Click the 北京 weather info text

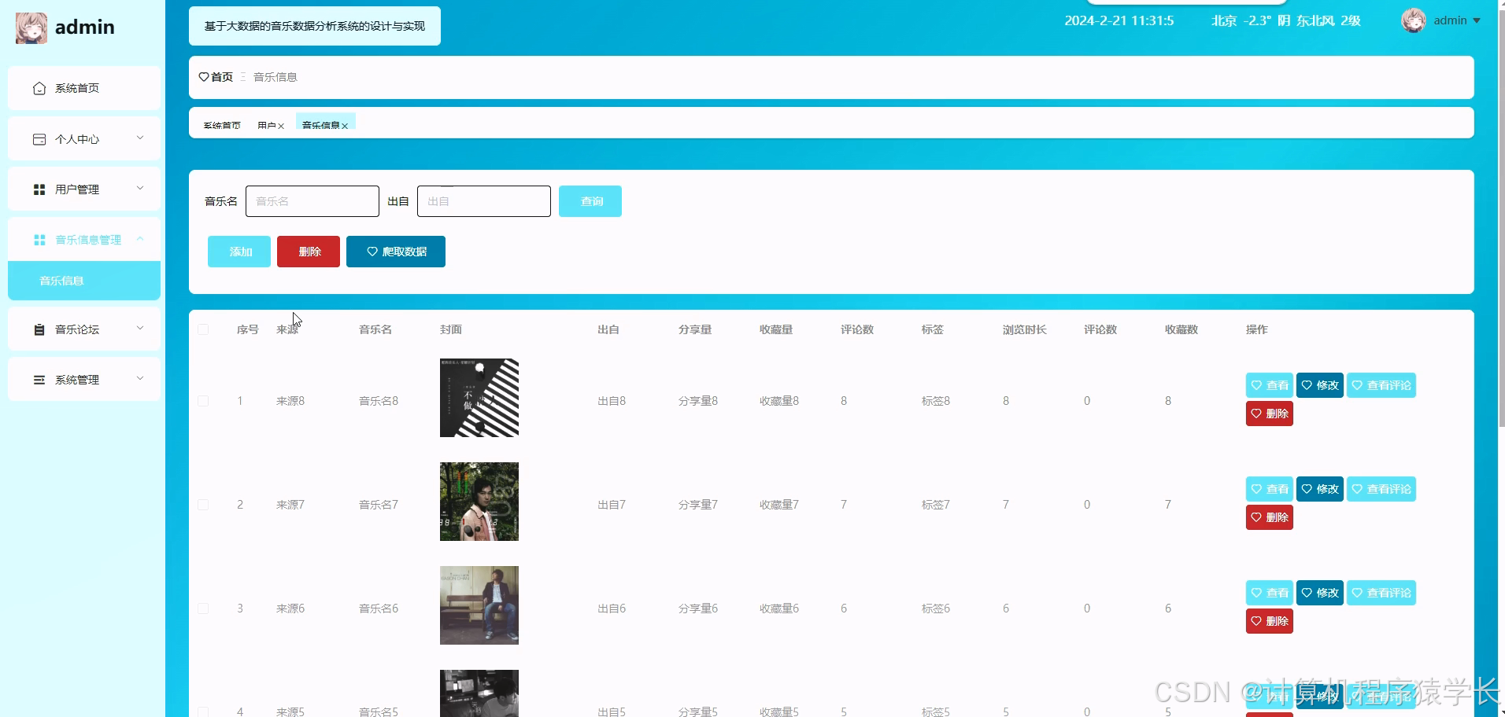coord(1286,20)
